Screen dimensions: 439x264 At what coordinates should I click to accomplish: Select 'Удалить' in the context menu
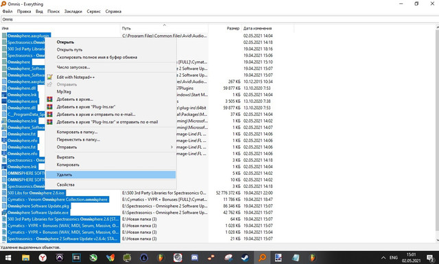[x=110, y=174]
